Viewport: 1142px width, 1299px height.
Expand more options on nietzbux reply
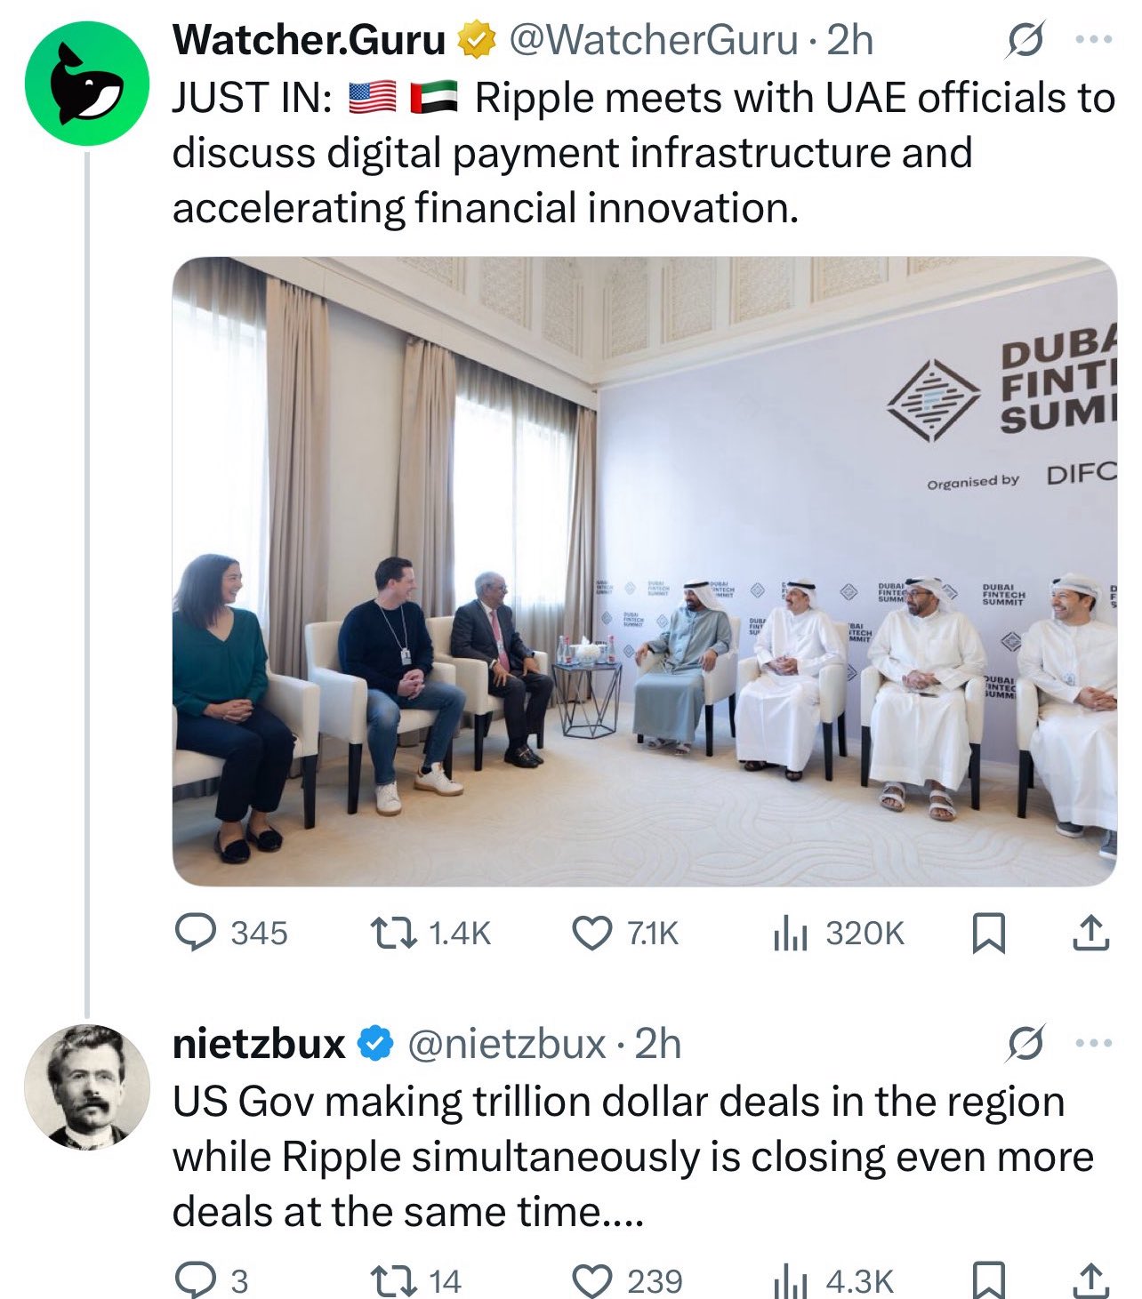tap(1093, 1044)
